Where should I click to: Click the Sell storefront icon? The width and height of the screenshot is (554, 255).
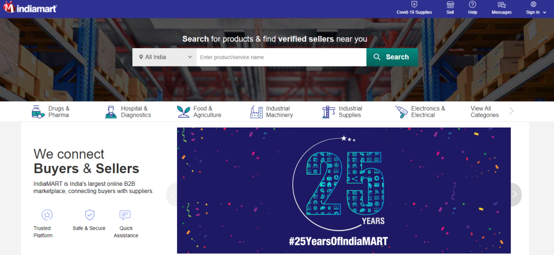(x=450, y=5)
